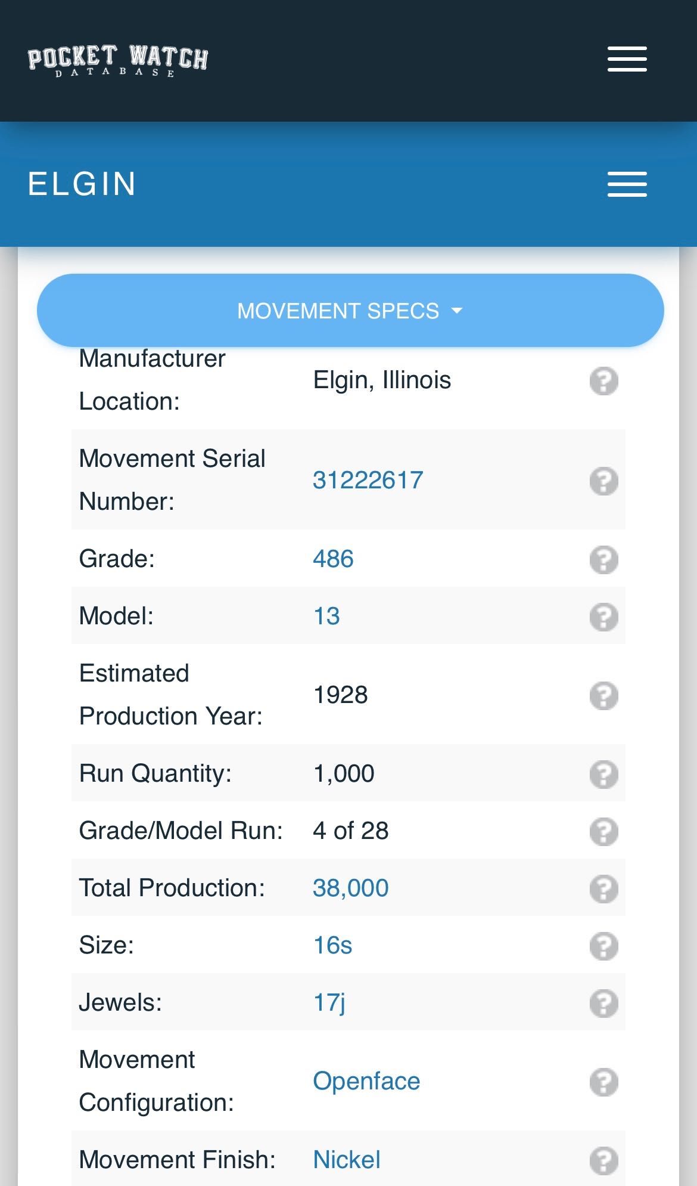Screen dimensions: 697x1186
Task: Open the 16s size link
Action: (x=332, y=946)
